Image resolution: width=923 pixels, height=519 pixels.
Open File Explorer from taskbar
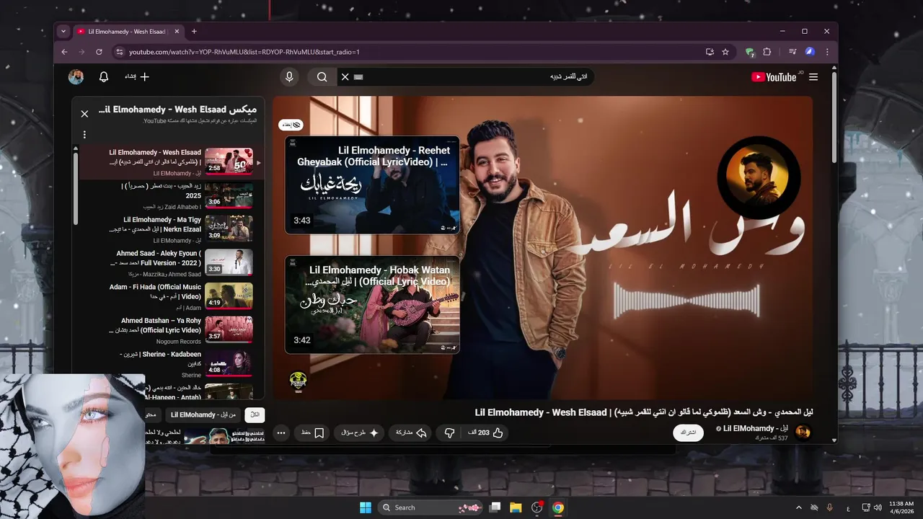pos(516,507)
